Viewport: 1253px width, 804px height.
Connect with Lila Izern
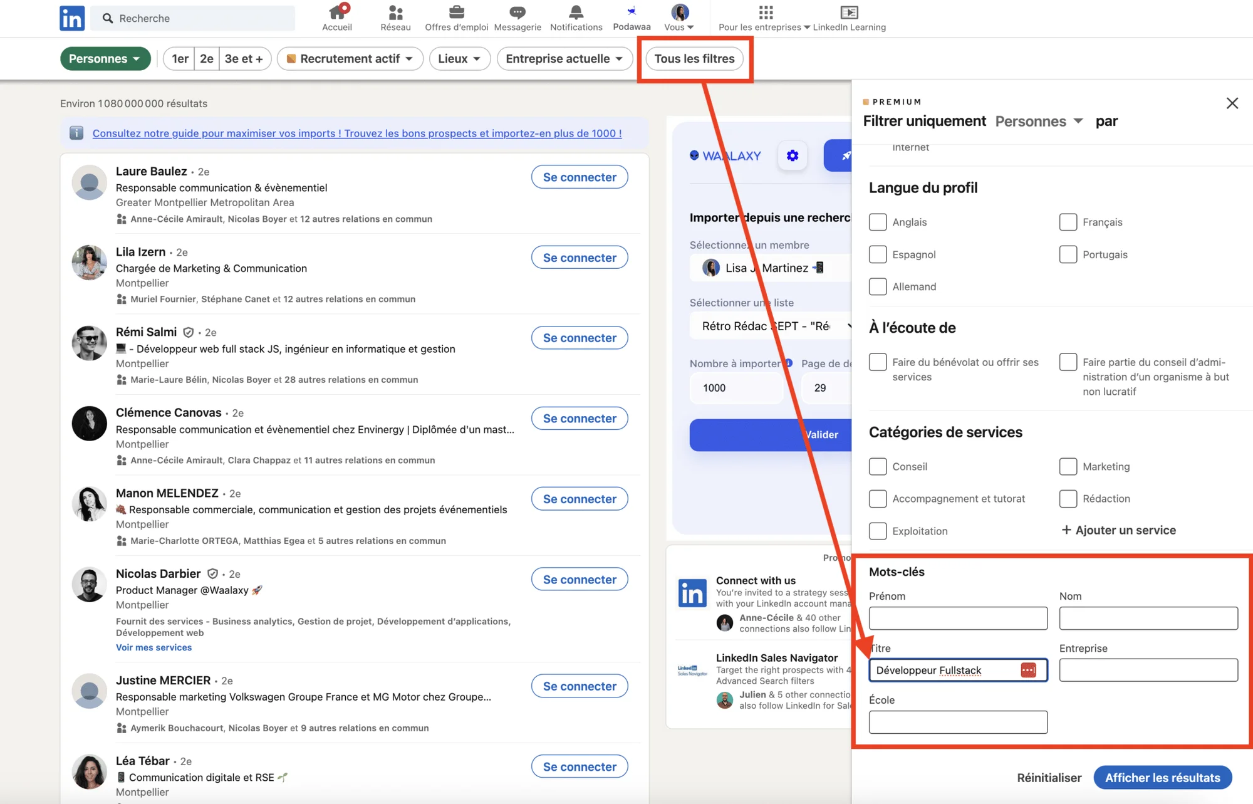(580, 258)
